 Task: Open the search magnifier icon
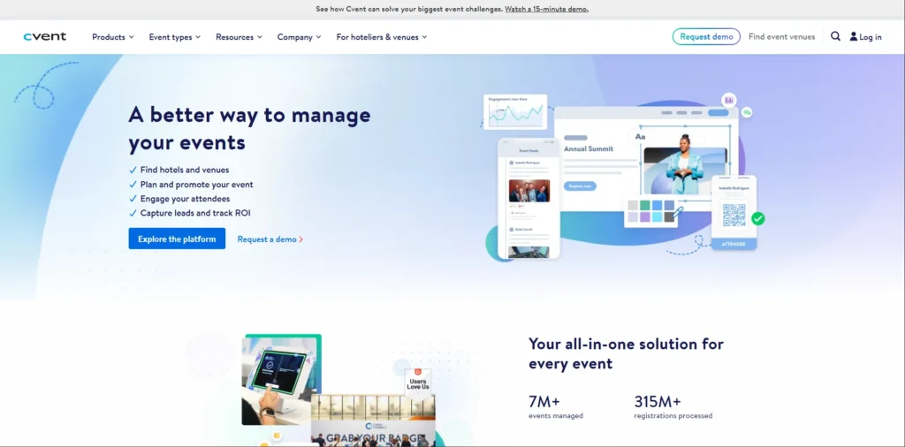[x=835, y=36]
